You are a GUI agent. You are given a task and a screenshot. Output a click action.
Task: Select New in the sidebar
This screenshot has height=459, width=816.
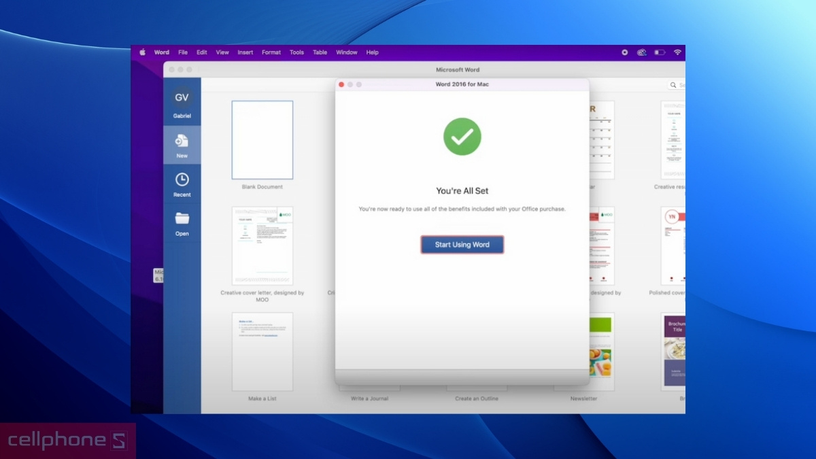tap(182, 145)
